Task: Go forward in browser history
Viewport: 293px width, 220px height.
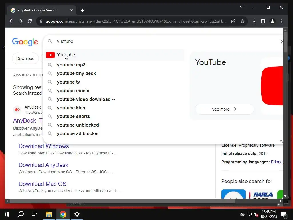Action: (x=21, y=21)
